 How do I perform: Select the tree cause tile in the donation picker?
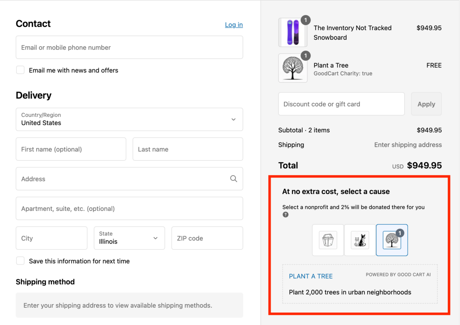392,240
